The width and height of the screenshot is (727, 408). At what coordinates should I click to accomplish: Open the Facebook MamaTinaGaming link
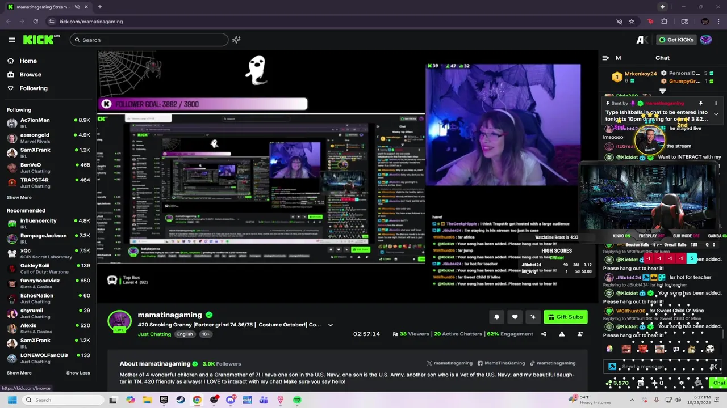pos(501,363)
